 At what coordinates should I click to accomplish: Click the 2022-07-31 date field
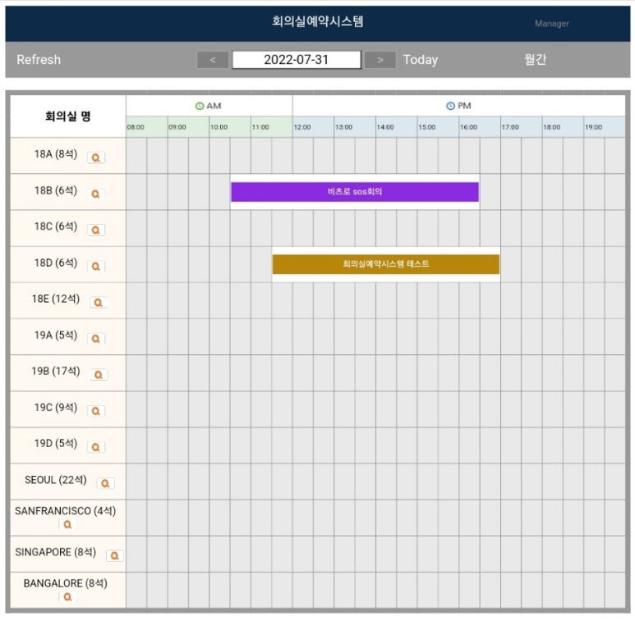point(296,60)
